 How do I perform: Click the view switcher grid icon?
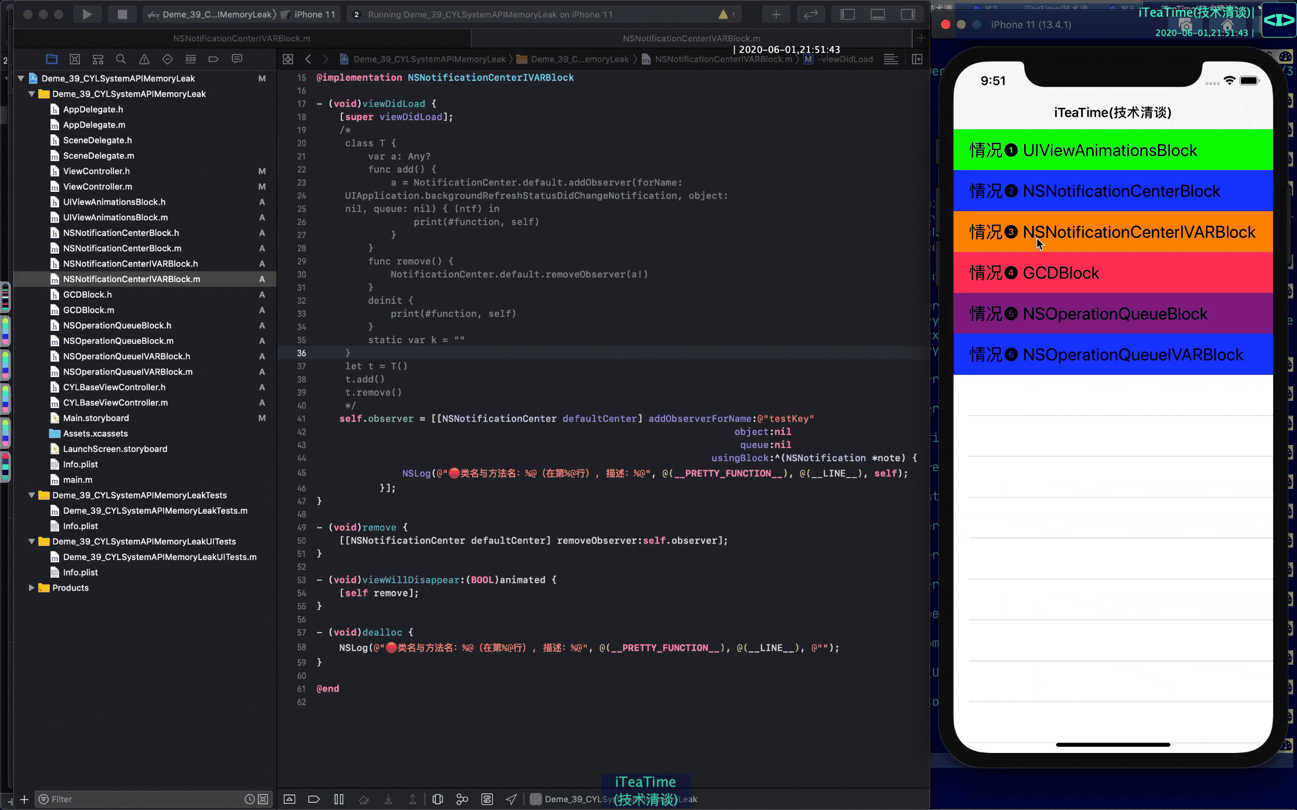288,59
